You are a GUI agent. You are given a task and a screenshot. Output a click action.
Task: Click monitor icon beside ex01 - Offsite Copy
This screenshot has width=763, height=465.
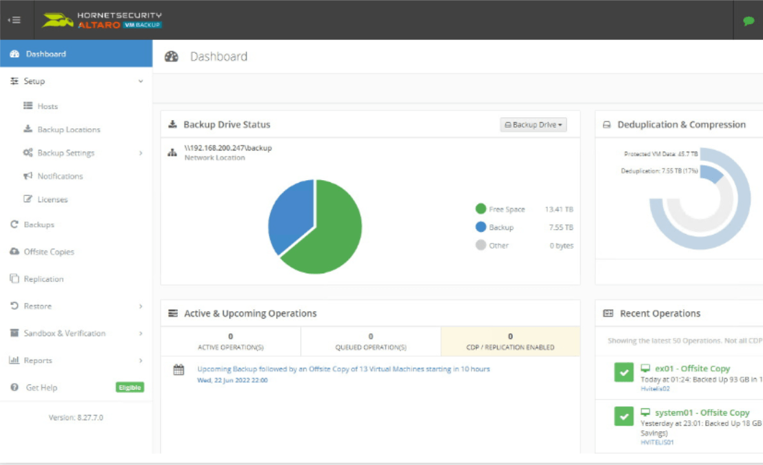point(645,368)
